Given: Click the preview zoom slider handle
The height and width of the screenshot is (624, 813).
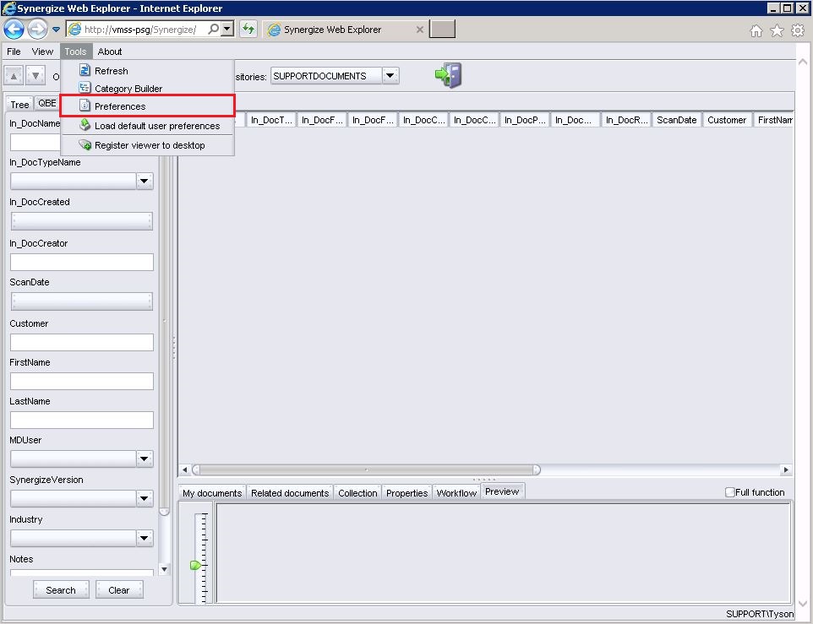Looking at the screenshot, I should point(195,565).
